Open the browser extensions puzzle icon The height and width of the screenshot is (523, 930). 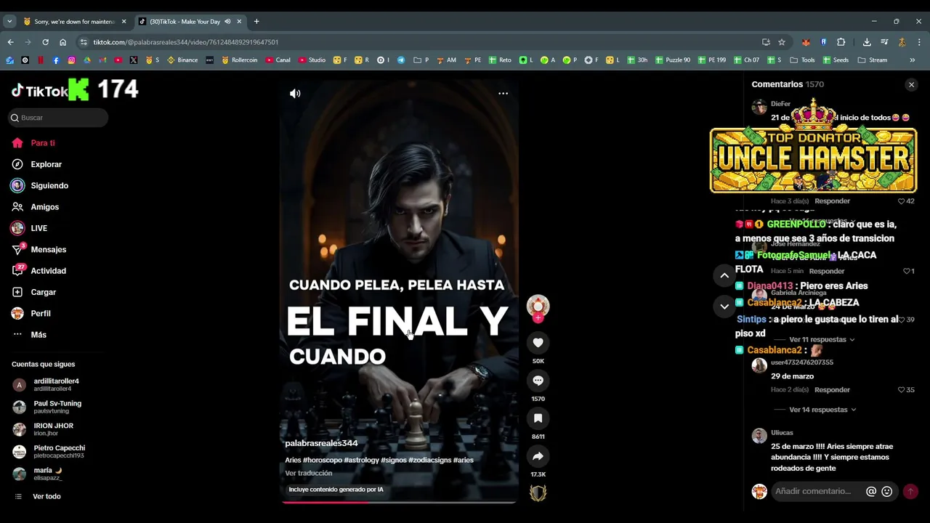(841, 42)
